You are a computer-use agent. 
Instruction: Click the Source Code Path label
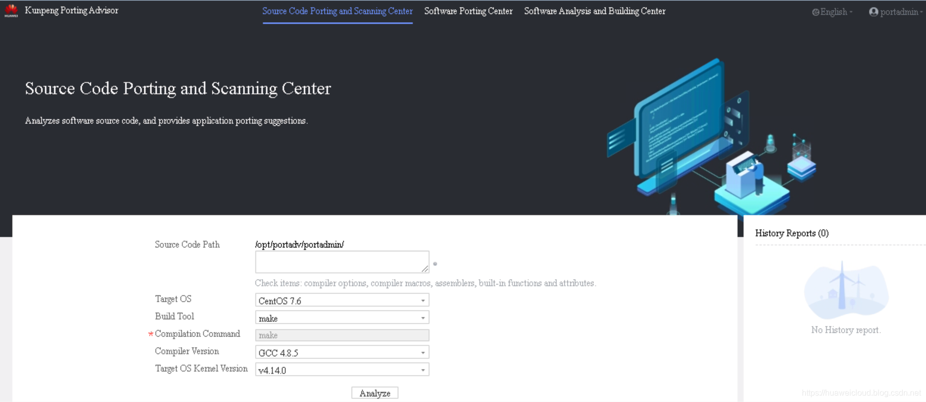(187, 244)
